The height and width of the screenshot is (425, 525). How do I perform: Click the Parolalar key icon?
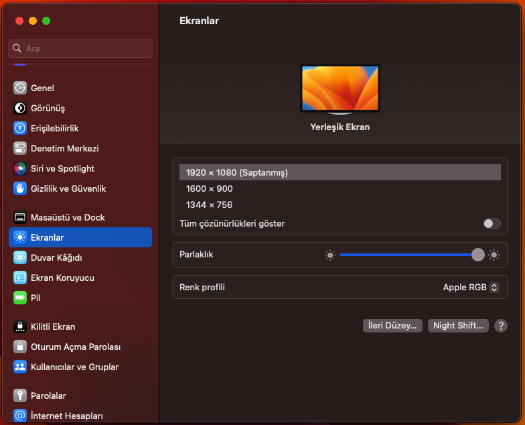click(20, 396)
